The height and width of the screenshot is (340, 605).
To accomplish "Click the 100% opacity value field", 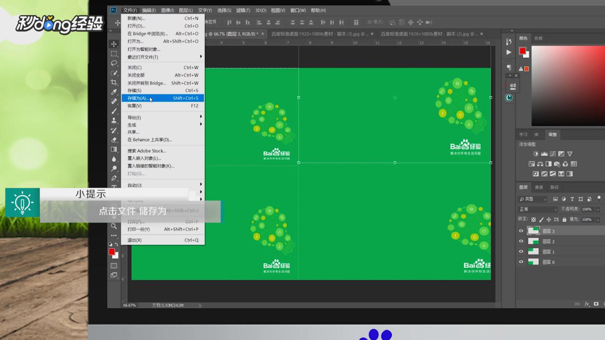I will (587, 209).
